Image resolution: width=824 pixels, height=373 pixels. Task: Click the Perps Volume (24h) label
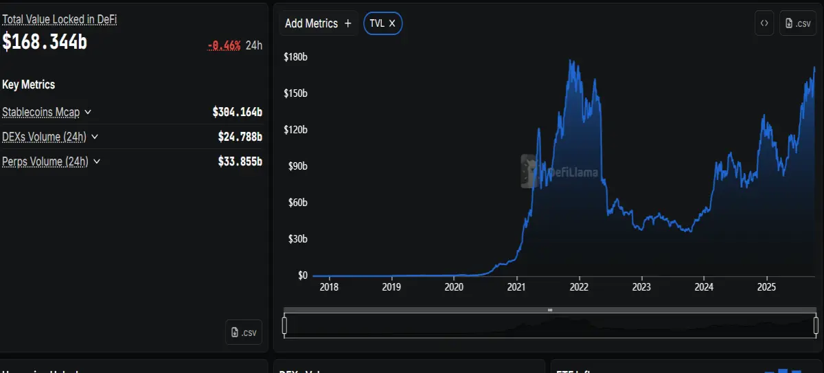click(x=46, y=161)
